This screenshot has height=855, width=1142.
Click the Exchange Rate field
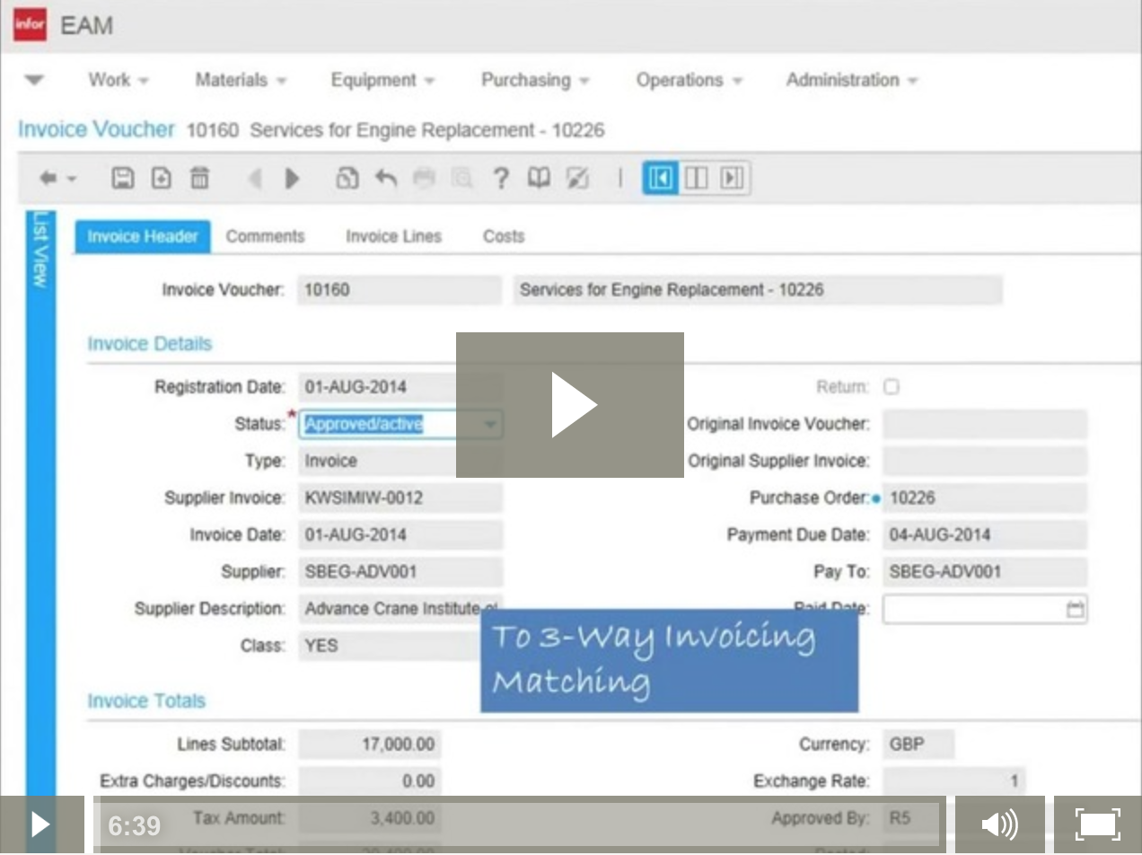(x=954, y=780)
